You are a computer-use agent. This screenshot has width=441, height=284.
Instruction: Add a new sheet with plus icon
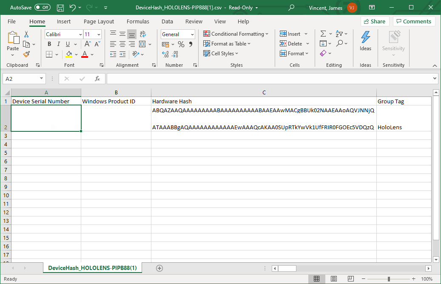pyautogui.click(x=159, y=268)
